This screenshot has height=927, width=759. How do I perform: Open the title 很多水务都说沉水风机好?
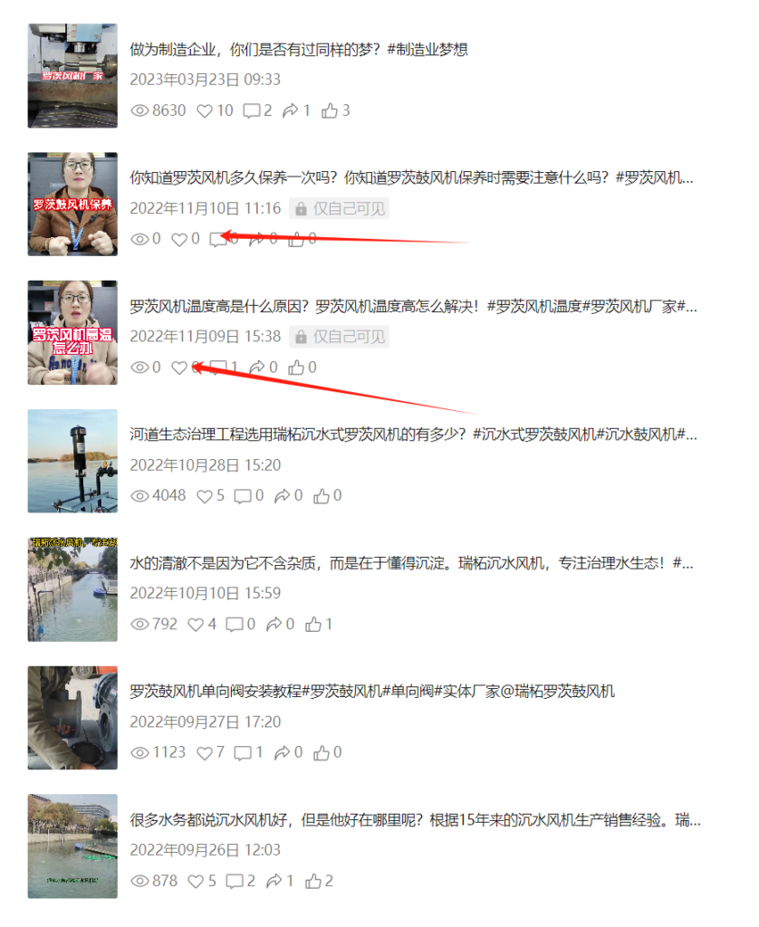point(416,820)
